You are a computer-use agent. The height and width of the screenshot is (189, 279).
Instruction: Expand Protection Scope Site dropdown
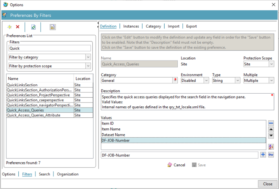tap(271, 64)
